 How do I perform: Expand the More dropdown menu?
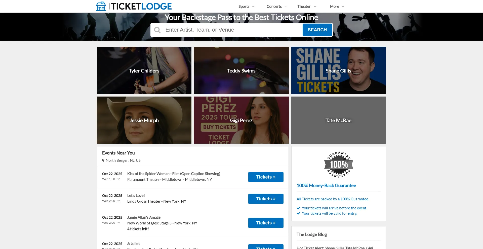337,7
